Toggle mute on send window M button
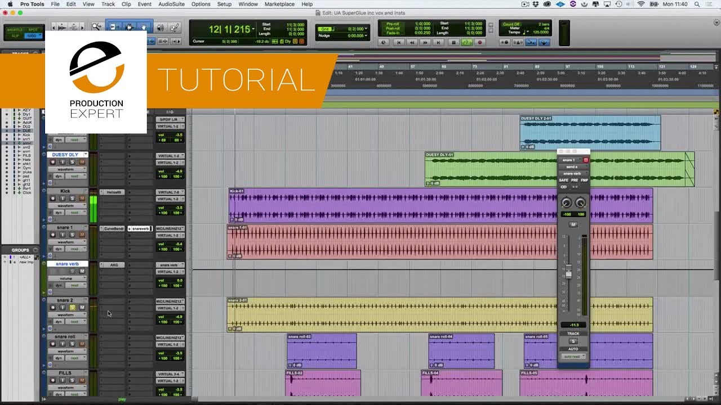Viewport: 721px width, 405px height. [573, 224]
